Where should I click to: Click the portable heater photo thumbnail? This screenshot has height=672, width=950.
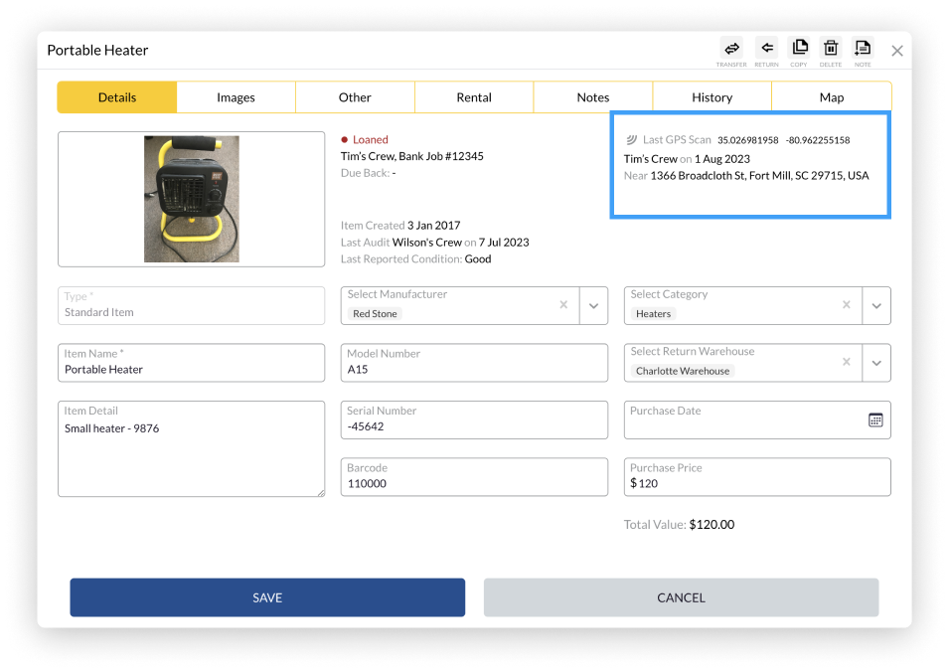tap(191, 199)
